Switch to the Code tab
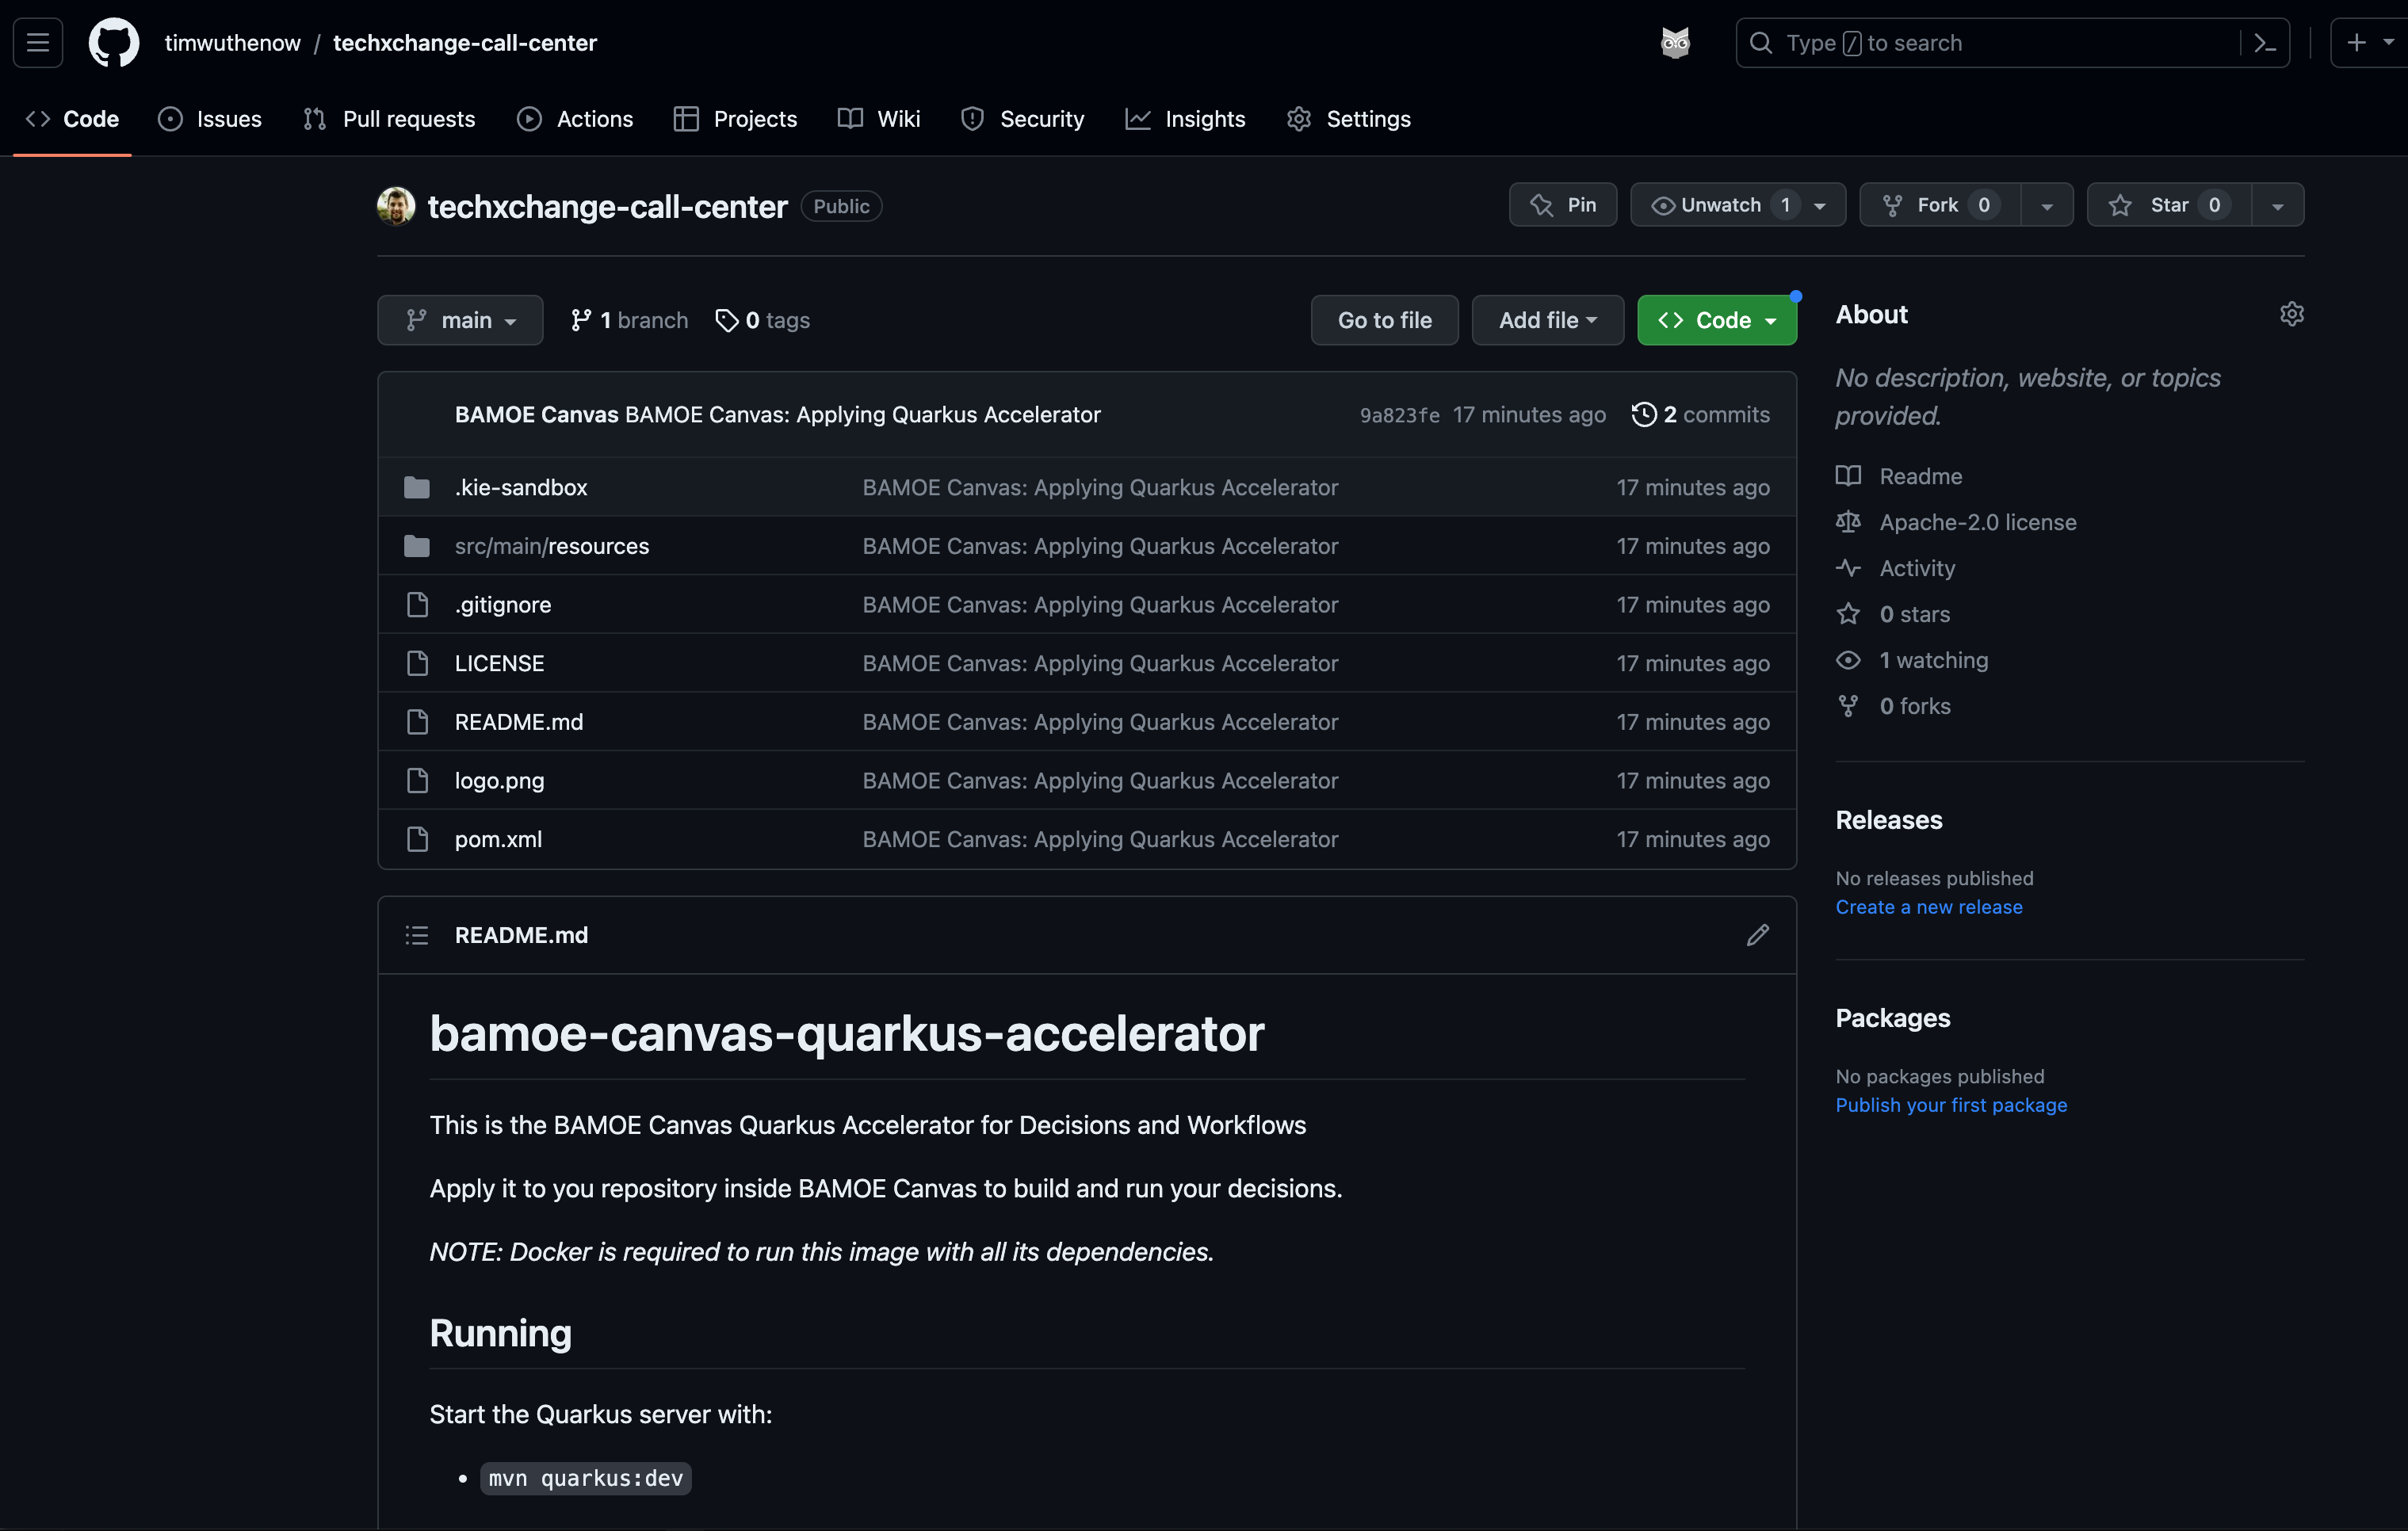2408x1531 pixels. click(72, 119)
